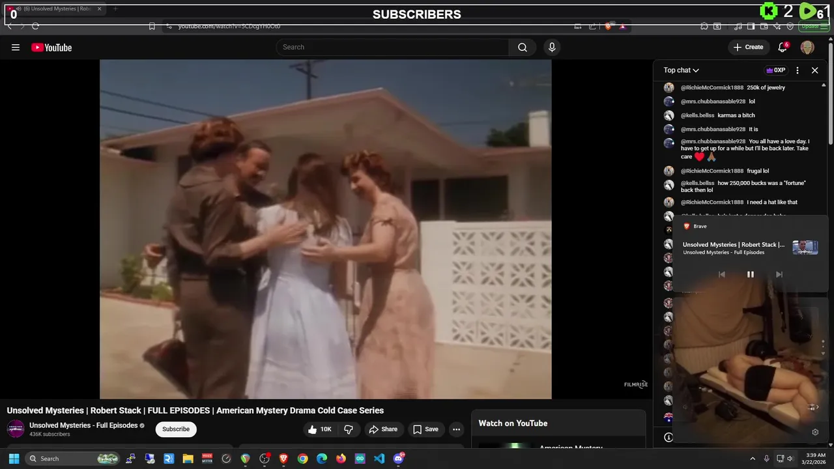Screen dimensions: 834x469
Task: Open Brave Shields lion icon
Action: tap(609, 27)
